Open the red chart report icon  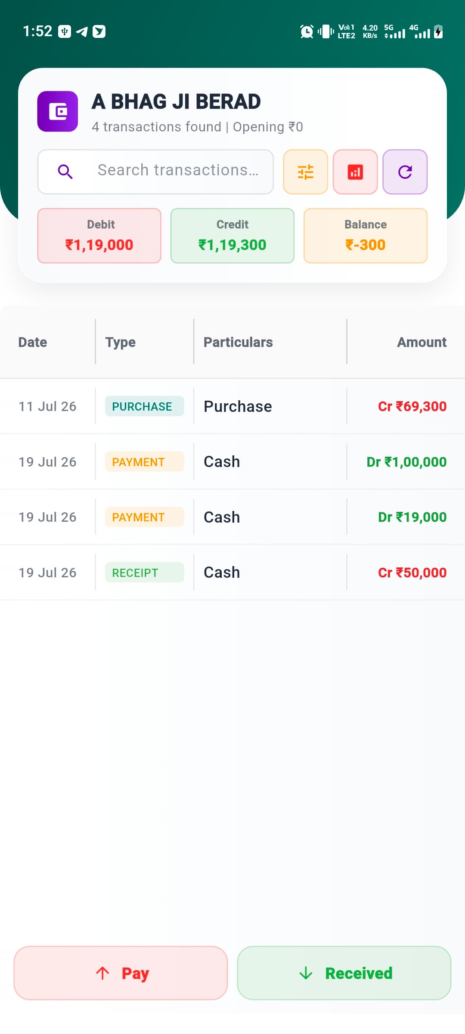click(355, 172)
